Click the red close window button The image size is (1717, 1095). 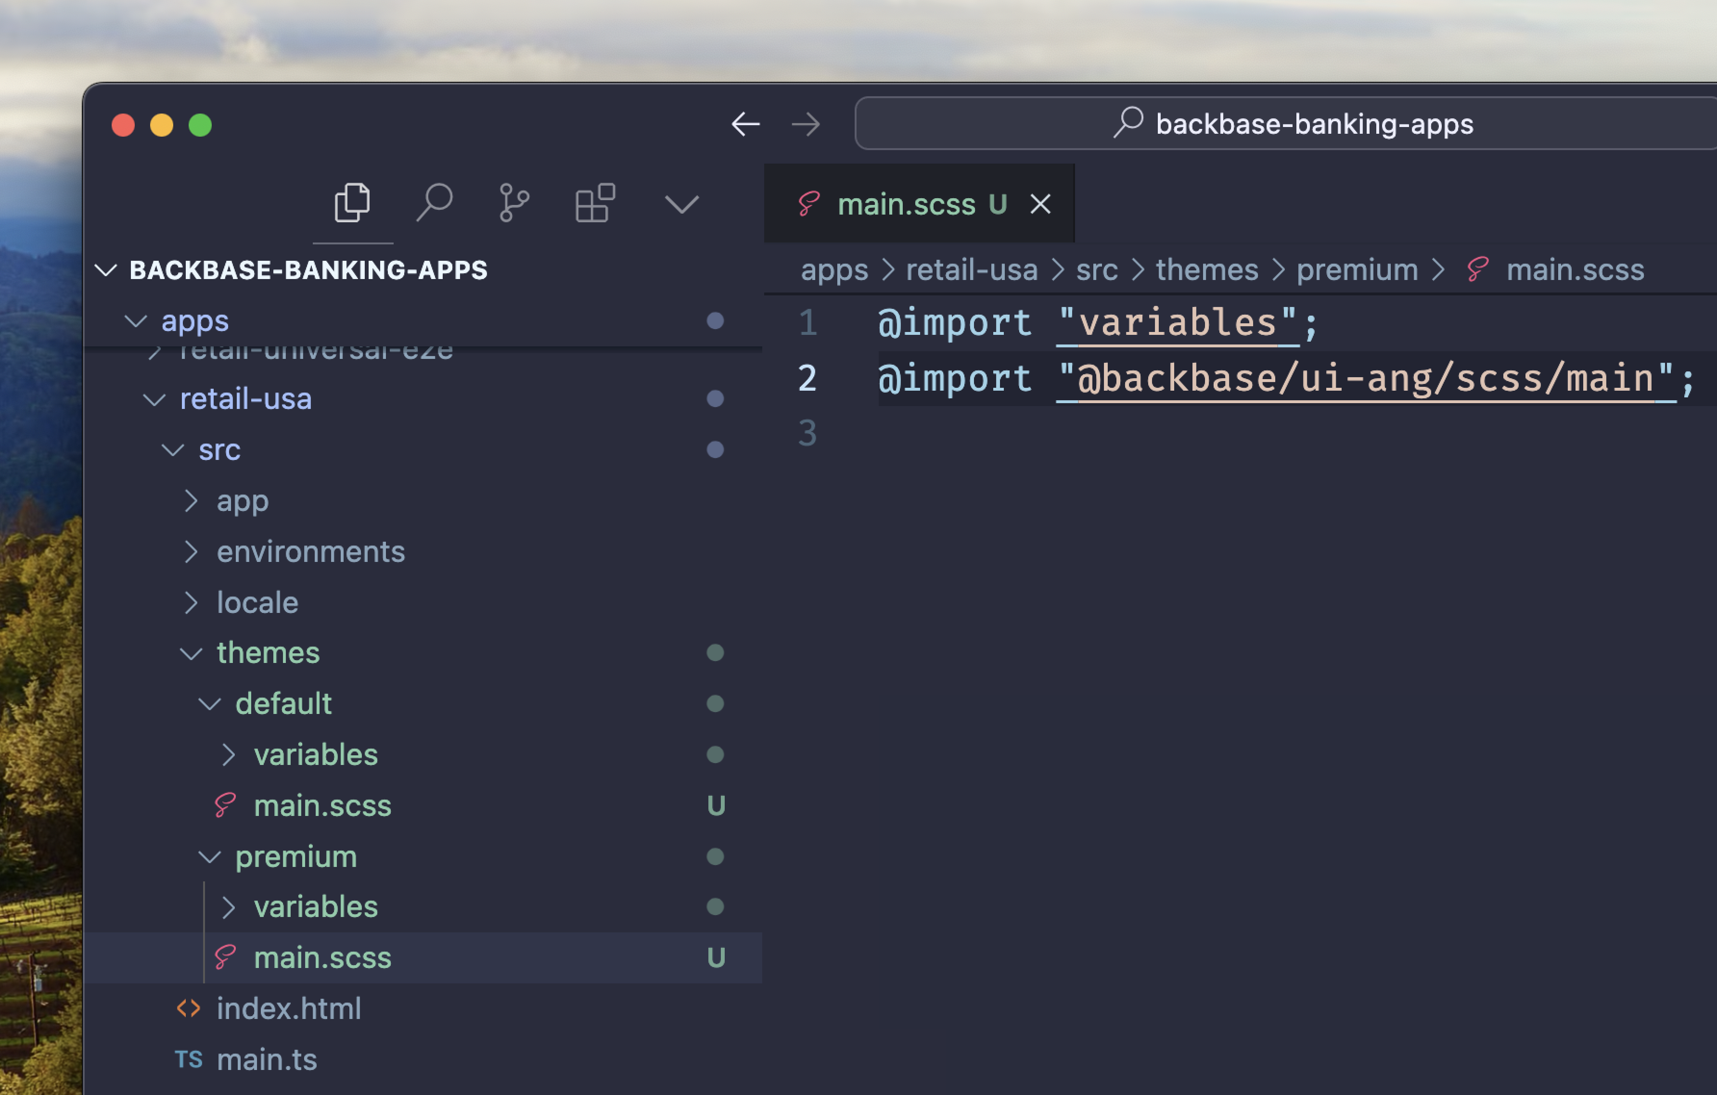[123, 125]
